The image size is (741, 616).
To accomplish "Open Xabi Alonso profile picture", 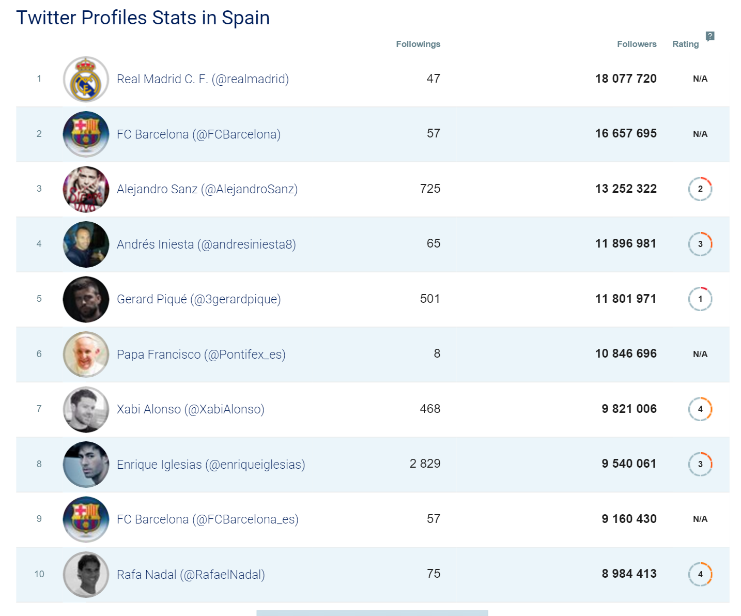I will [x=86, y=409].
